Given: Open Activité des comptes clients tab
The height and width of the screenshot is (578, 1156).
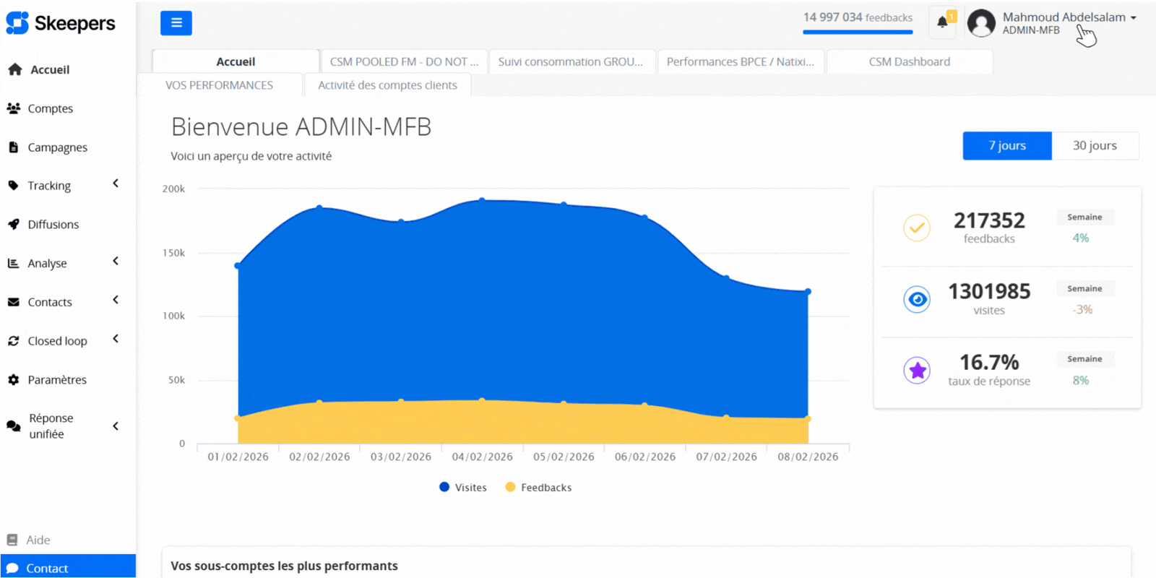Looking at the screenshot, I should [x=387, y=85].
